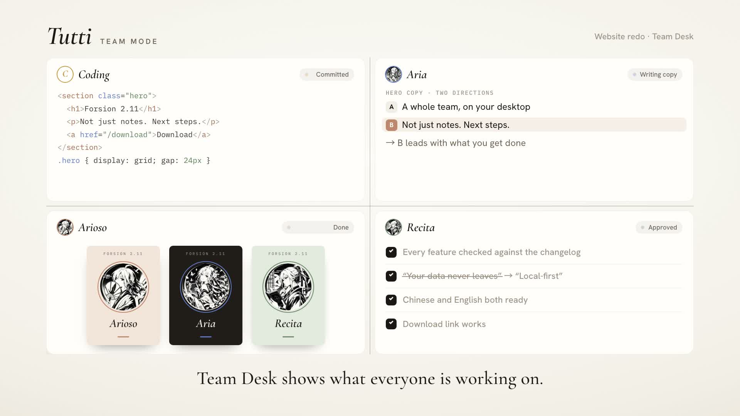Click the closing '</section>' code line
740x416 pixels.
coord(80,147)
